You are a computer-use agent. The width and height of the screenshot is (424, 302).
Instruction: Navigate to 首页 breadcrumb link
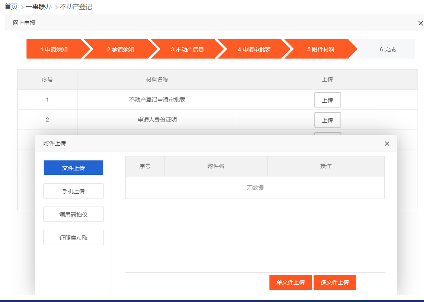[x=11, y=7]
